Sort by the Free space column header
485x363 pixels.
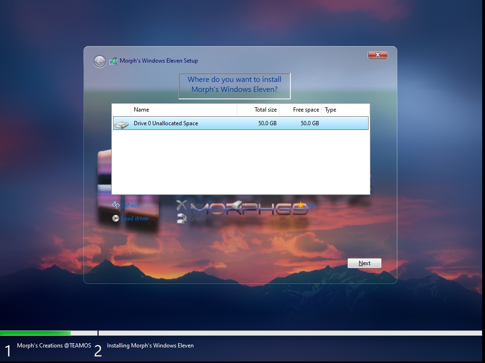300,110
